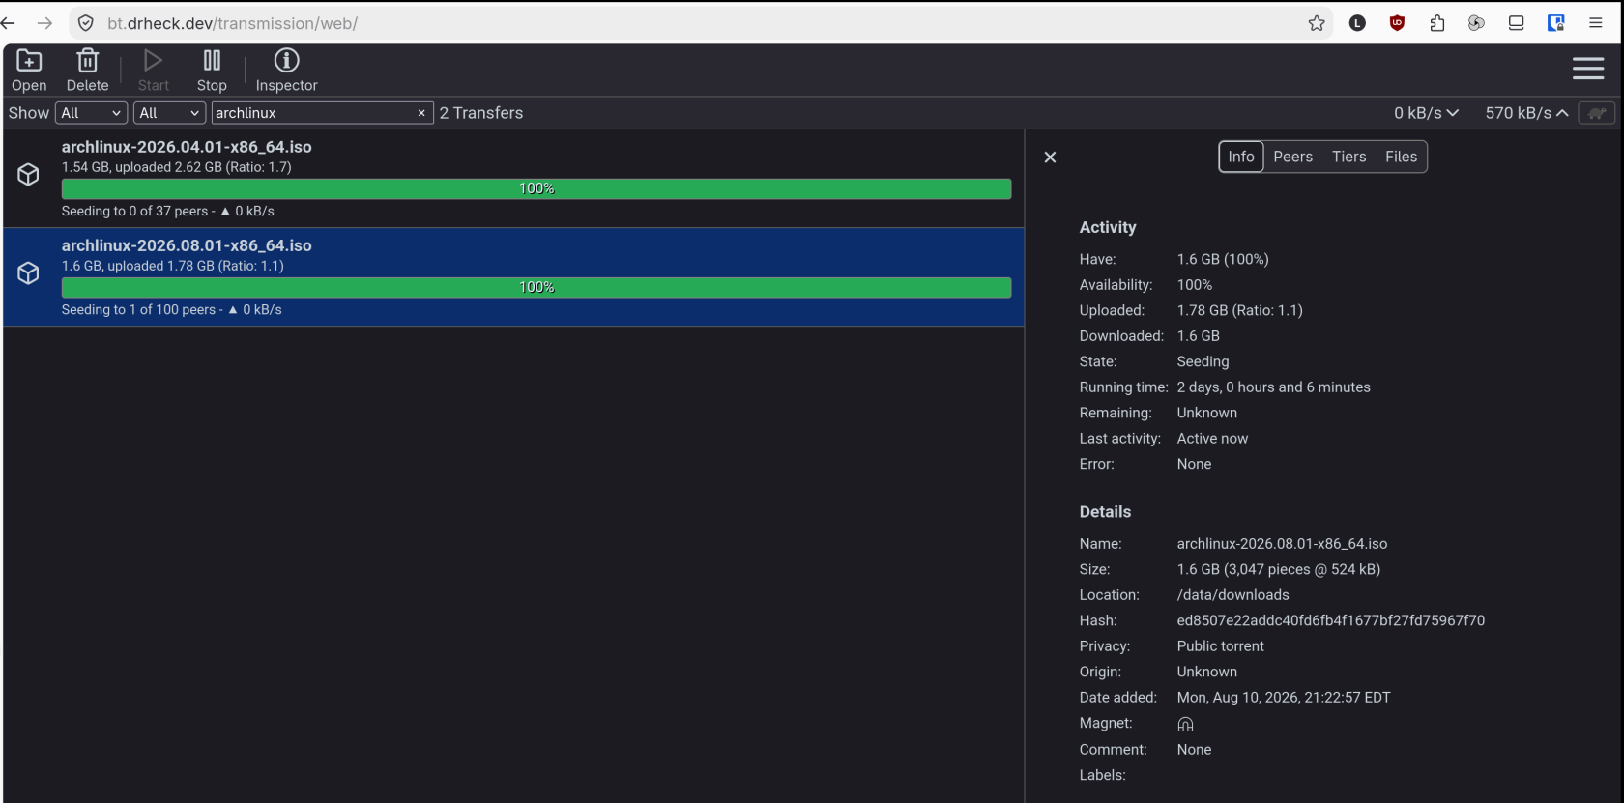Switch to the Peers tab
Screen dimensions: 1624x803
point(1292,157)
